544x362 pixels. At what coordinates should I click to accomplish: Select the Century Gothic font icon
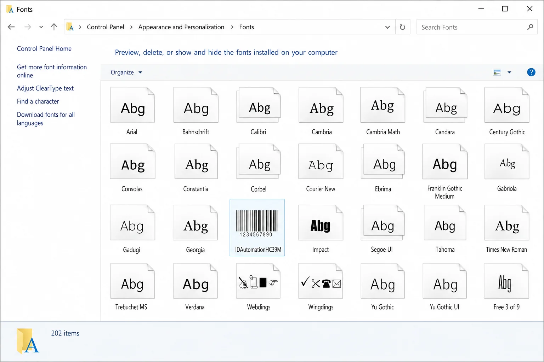pyautogui.click(x=507, y=105)
